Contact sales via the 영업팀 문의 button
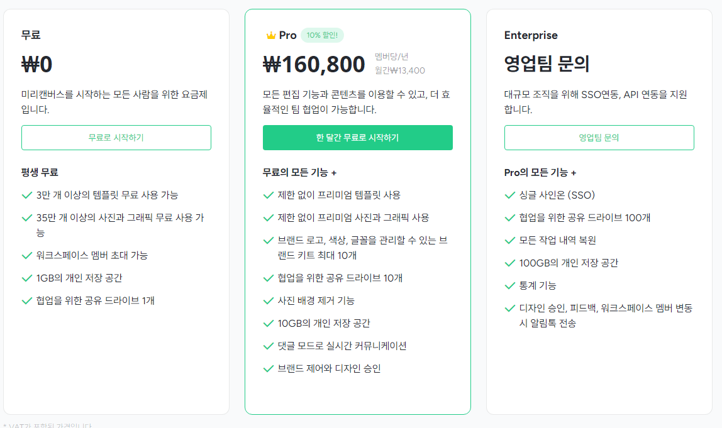The image size is (722, 428). (599, 138)
